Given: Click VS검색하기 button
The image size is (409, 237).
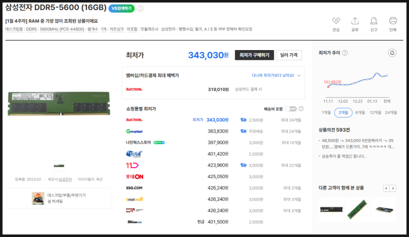Looking at the screenshot, I should 122,8.
